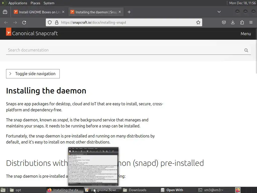Click the Installing the daemon heading
Screen dimensions: 257x193
(46, 91)
